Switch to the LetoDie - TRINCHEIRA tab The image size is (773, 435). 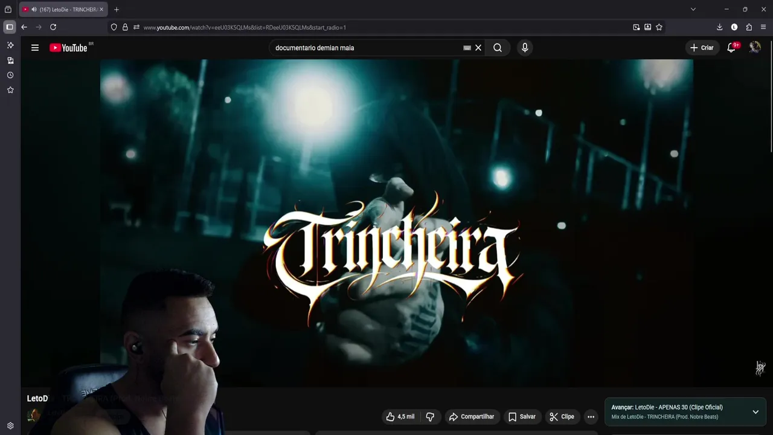click(x=63, y=10)
